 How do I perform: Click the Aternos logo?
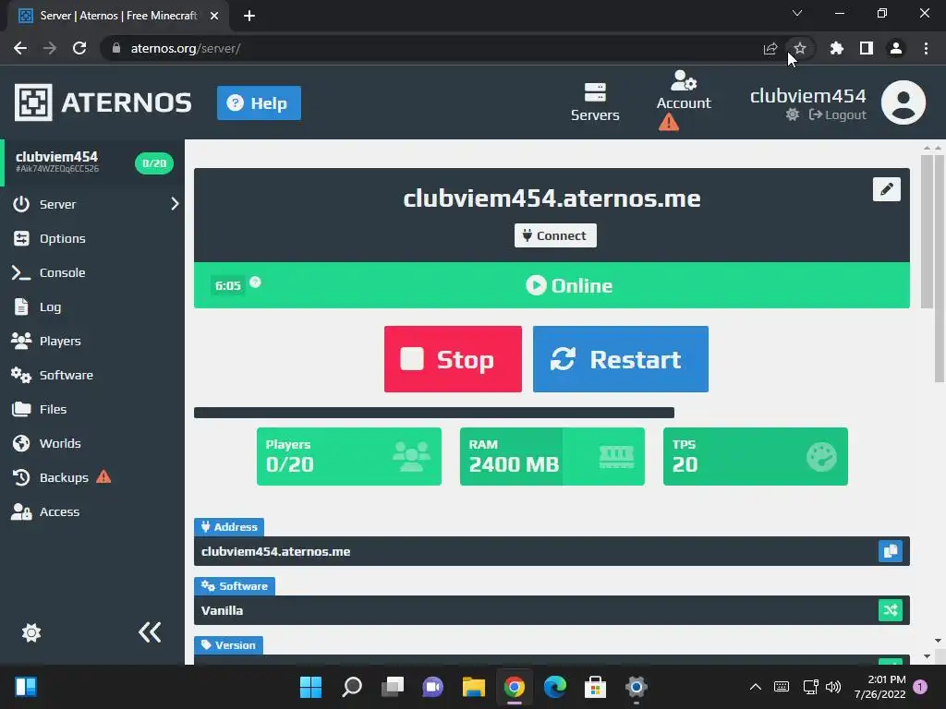(103, 102)
